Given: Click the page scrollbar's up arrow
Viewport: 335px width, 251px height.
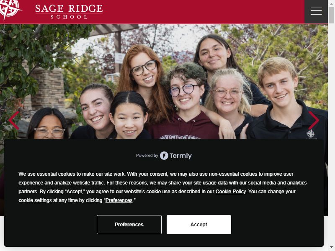Looking at the screenshot, I should (331, 3).
